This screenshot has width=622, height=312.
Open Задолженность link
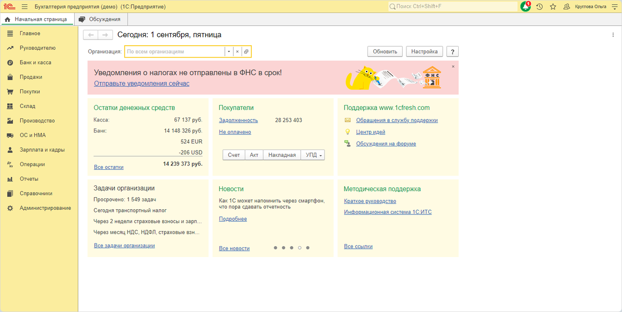point(238,120)
